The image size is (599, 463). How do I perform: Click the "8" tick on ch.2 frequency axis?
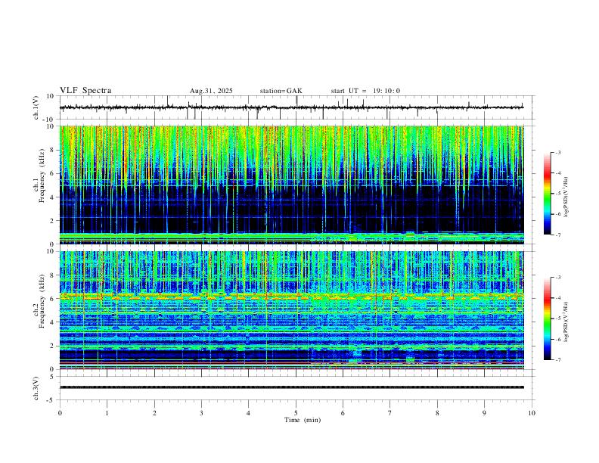[54, 275]
